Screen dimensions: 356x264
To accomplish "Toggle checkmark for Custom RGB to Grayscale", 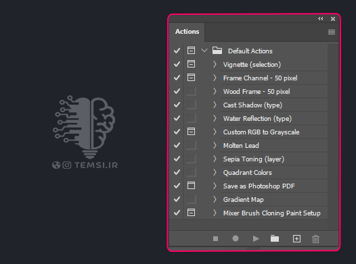I will click(x=177, y=132).
